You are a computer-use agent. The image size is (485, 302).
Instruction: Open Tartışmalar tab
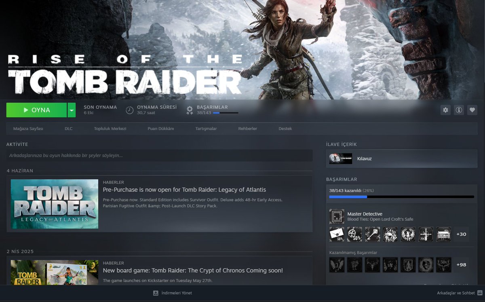click(x=206, y=129)
